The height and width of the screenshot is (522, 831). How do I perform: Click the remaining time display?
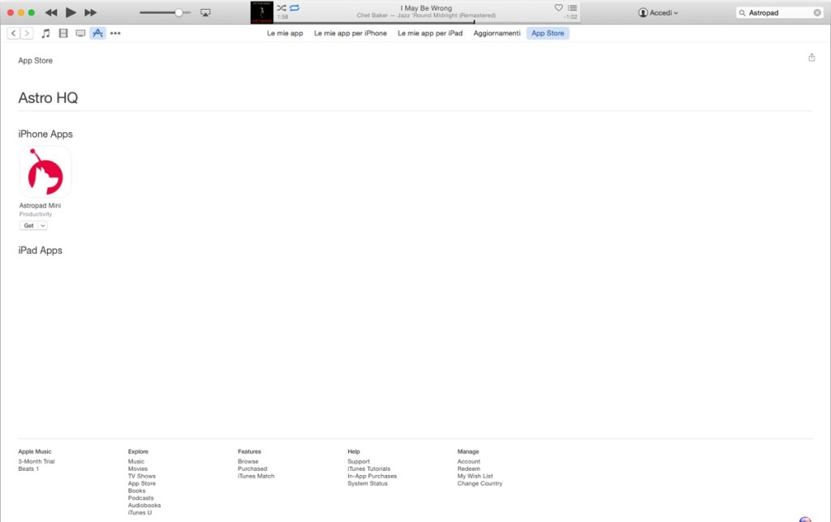click(x=571, y=17)
